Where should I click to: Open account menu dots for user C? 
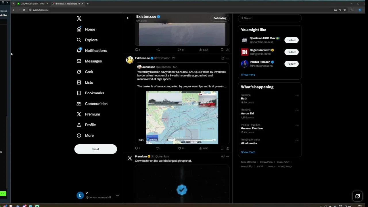tap(118, 195)
